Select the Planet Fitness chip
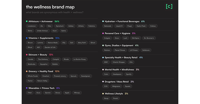 (x=120, y=50)
